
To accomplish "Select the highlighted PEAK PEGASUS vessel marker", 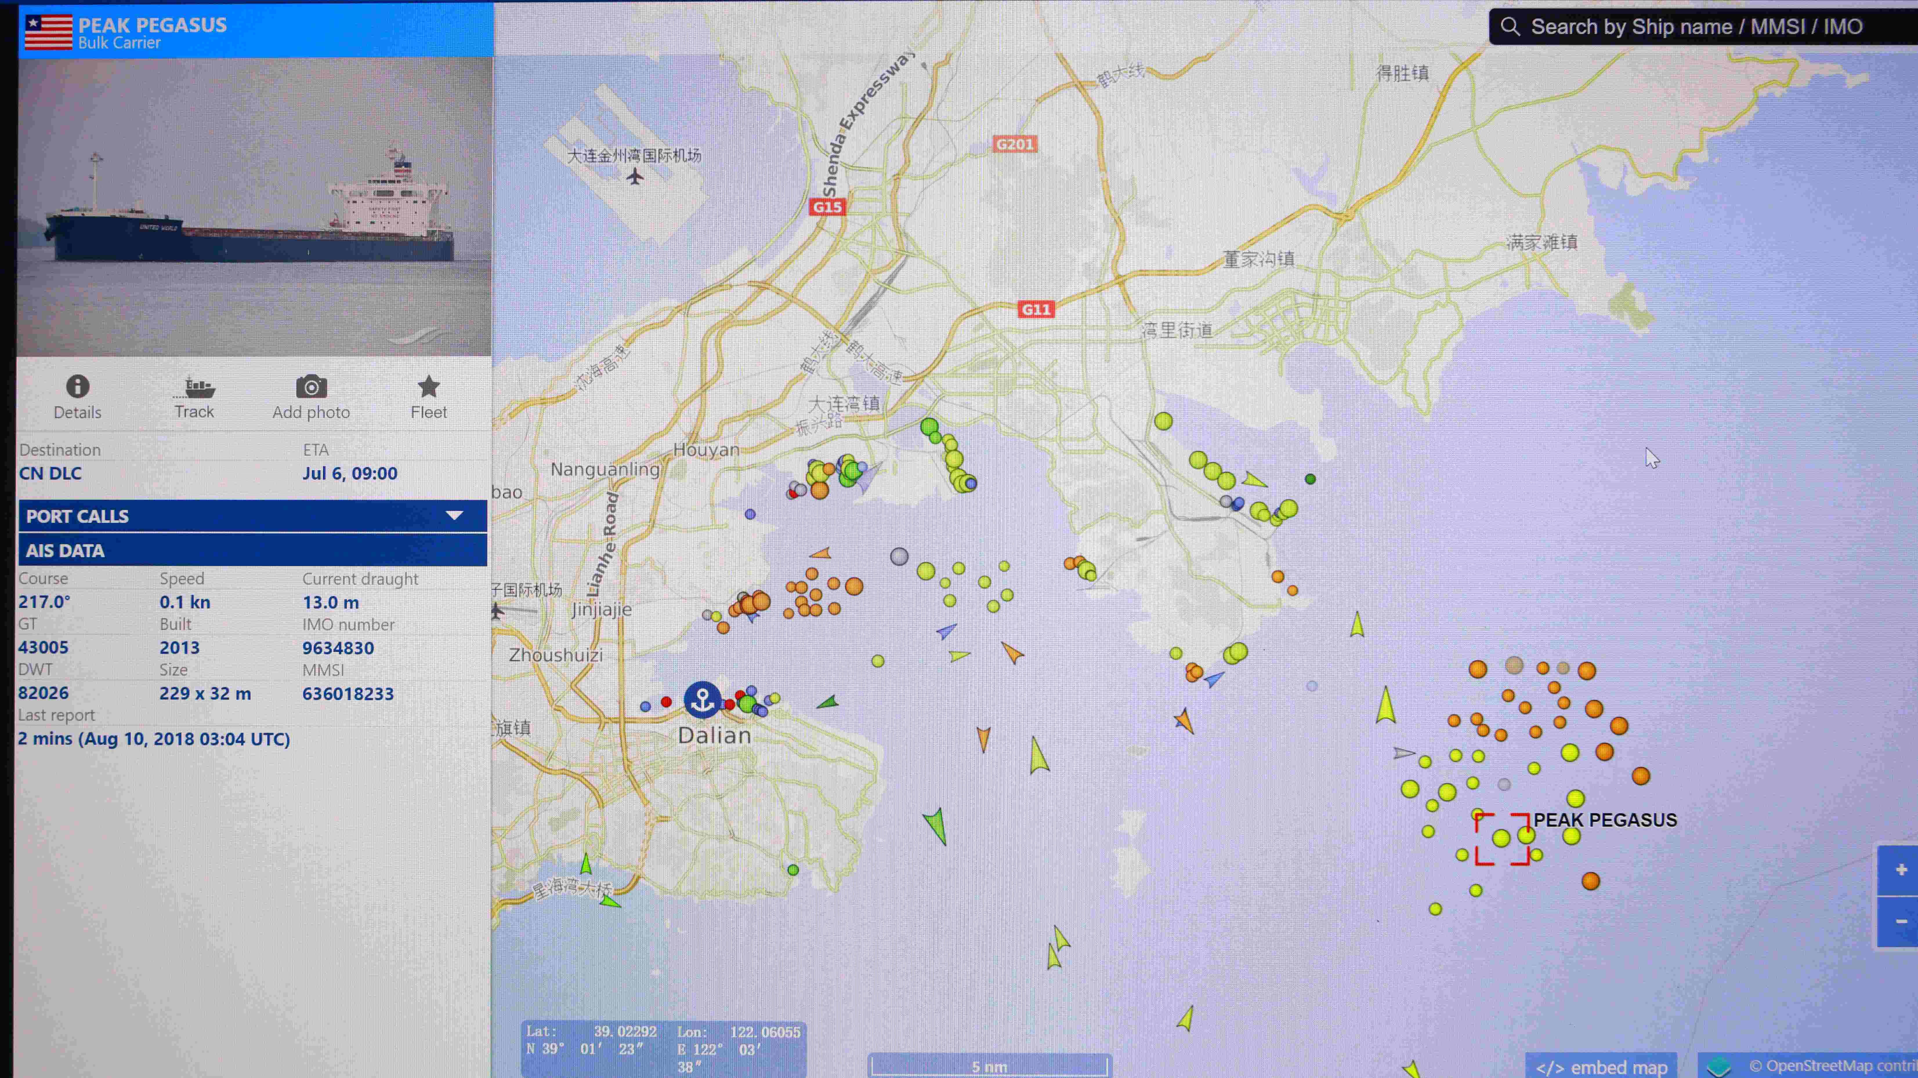I will pyautogui.click(x=1502, y=839).
